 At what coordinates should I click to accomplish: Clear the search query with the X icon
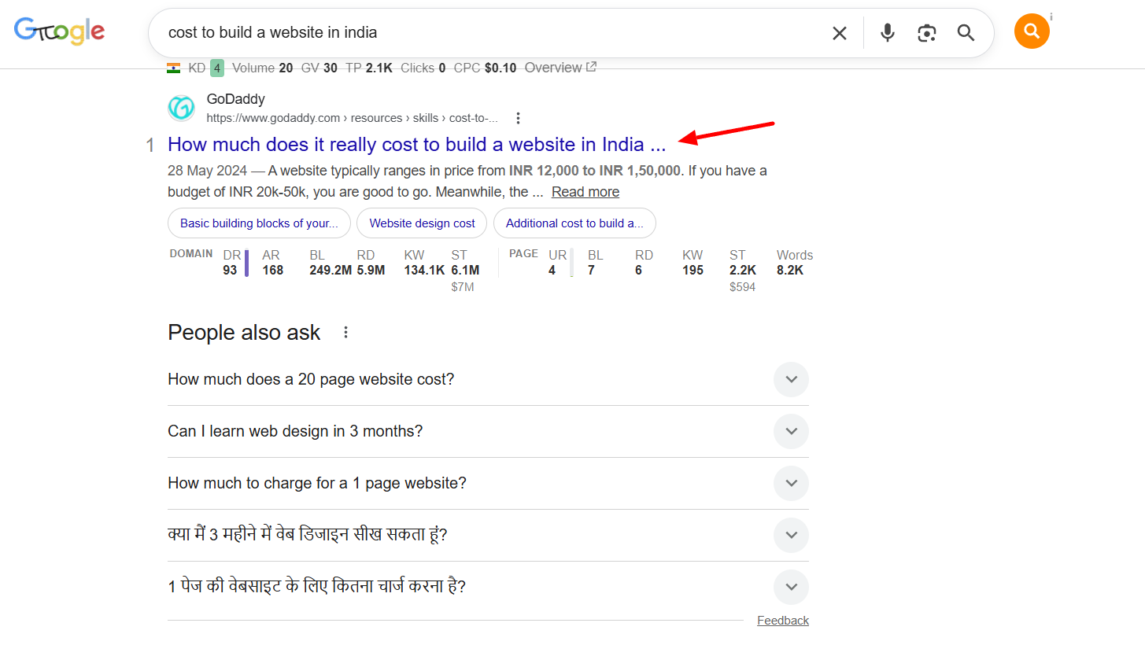839,33
